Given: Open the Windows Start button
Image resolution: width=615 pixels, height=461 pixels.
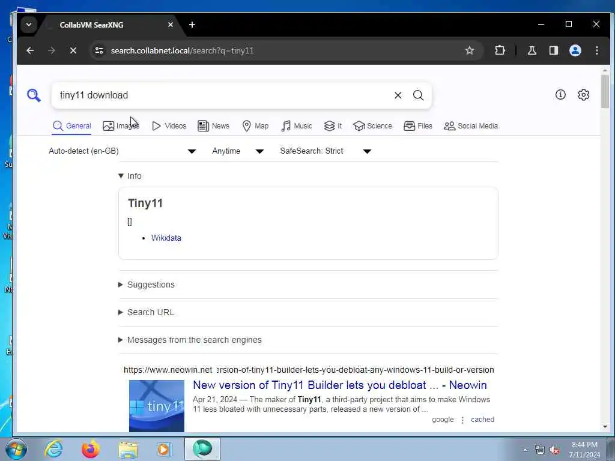Looking at the screenshot, I should 16,449.
